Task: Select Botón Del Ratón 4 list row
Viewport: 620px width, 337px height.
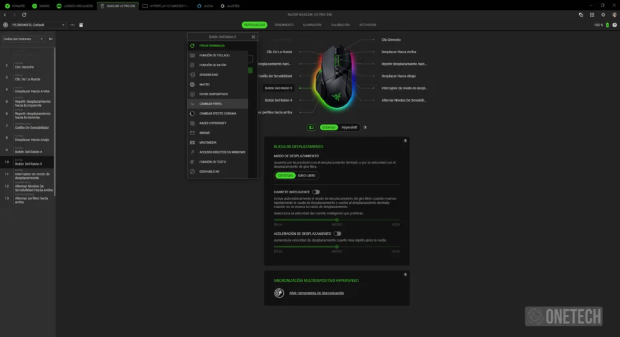Action: coord(27,151)
